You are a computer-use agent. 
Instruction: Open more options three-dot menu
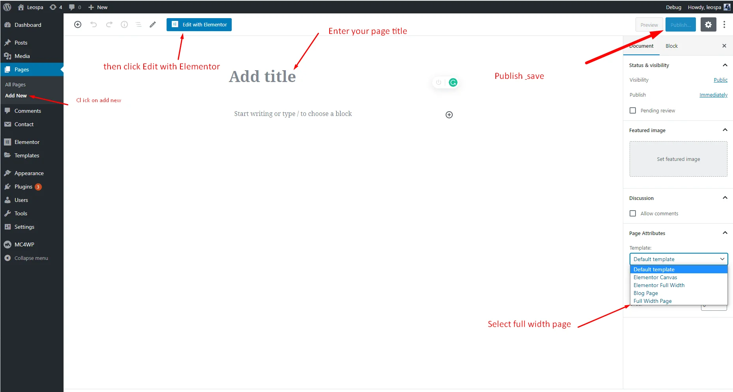click(x=724, y=25)
